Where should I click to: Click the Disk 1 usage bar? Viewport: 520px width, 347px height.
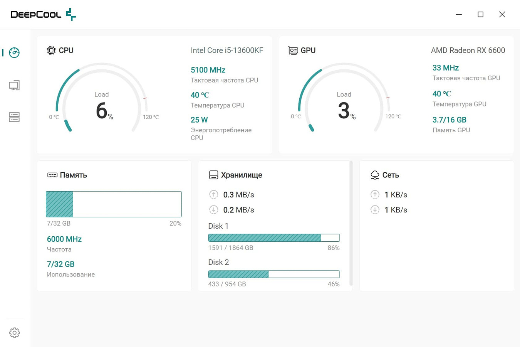pyautogui.click(x=274, y=238)
